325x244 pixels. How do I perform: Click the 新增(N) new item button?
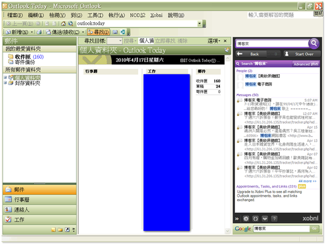(17, 32)
